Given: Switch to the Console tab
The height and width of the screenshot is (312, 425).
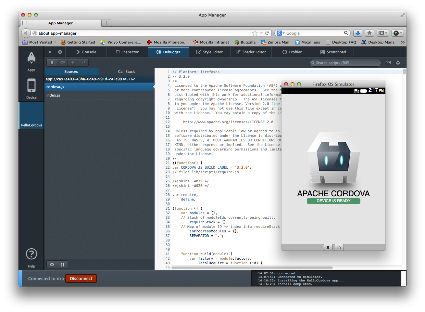Looking at the screenshot, I should coord(86,52).
